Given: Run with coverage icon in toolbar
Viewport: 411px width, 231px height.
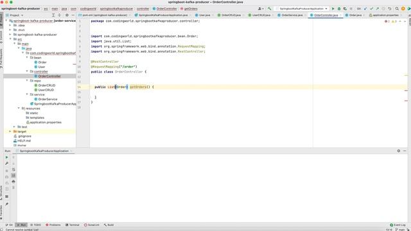Looking at the screenshot, I should (345, 8).
